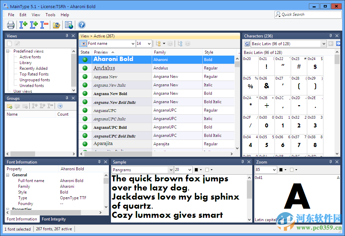Open the Basic Latin block dropdown
The width and height of the screenshot is (345, 236).
tap(324, 44)
